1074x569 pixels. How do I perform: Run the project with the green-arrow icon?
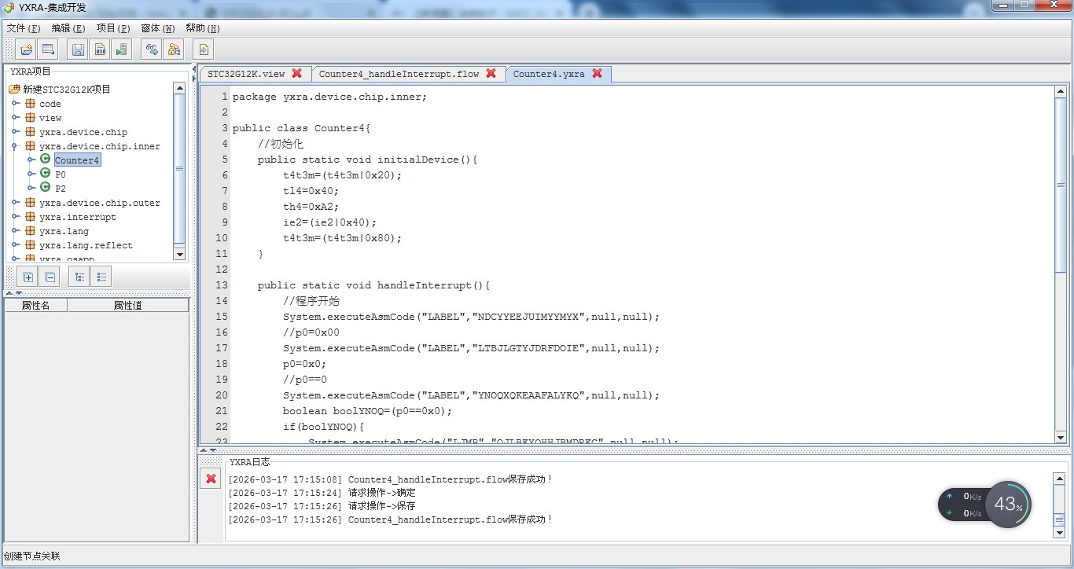coord(121,50)
